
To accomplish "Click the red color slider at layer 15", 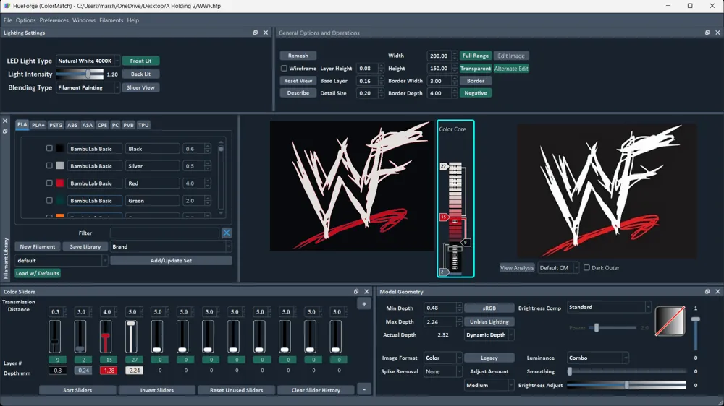I will pyautogui.click(x=106, y=337).
